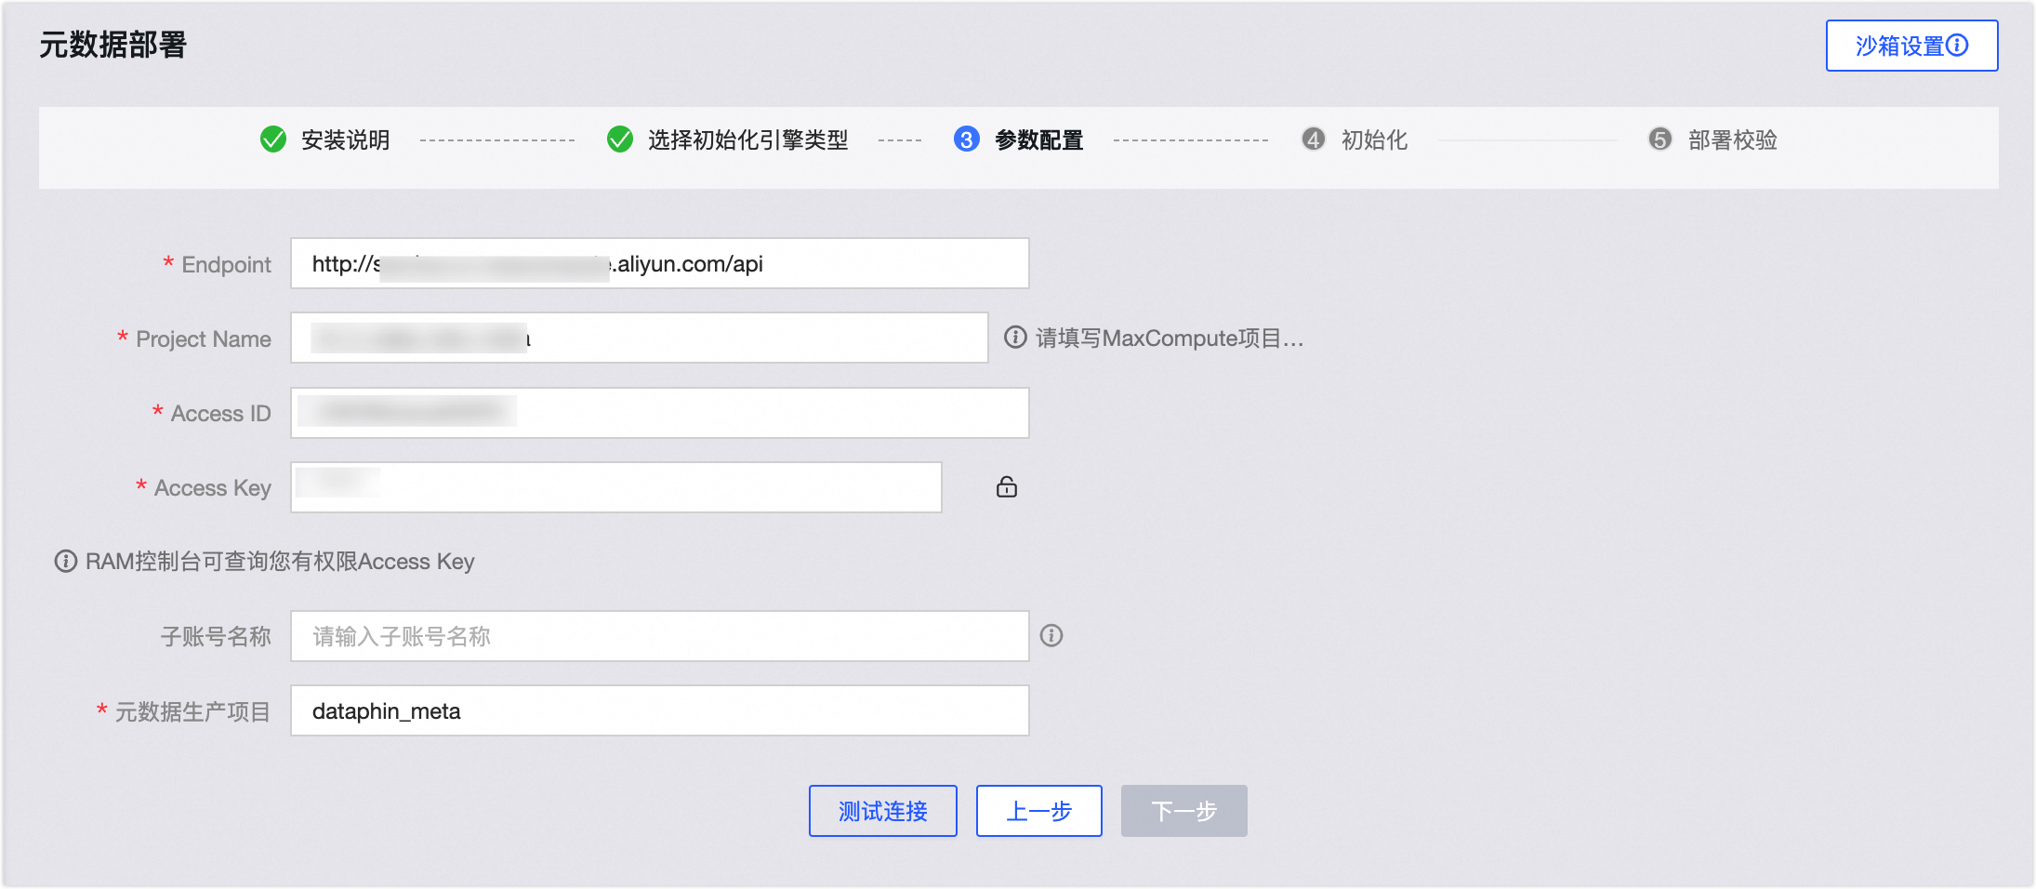Select the 安装说明 step in the wizard
The image size is (2036, 889).
tap(344, 139)
